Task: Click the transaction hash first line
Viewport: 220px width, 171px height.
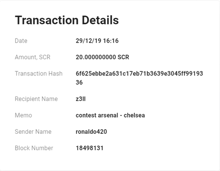Action: click(139, 74)
